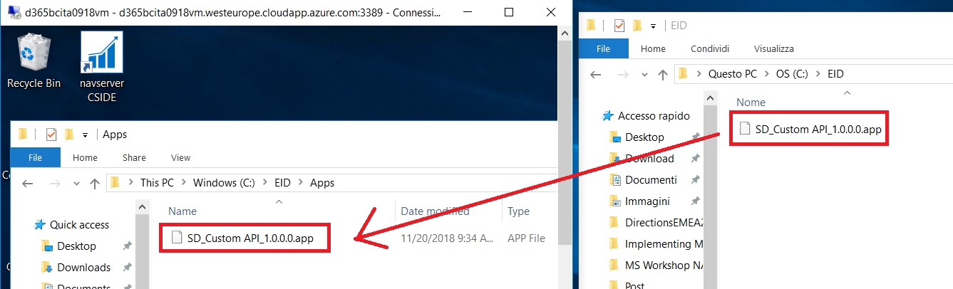Click EID breadcrumb in Apps address bar
Image resolution: width=953 pixels, height=289 pixels.
[283, 183]
